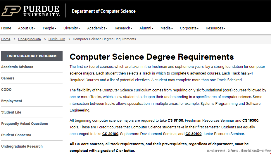This screenshot has height=154, width=271.
Task: Click the Home breadcrumb link
Action: (6, 39)
